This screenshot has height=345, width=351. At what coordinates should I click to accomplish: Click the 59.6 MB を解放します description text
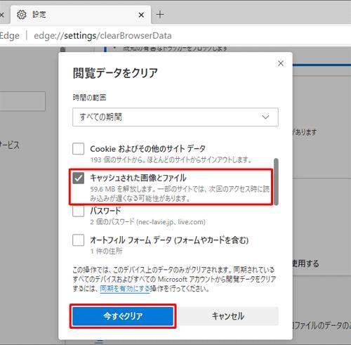(180, 194)
